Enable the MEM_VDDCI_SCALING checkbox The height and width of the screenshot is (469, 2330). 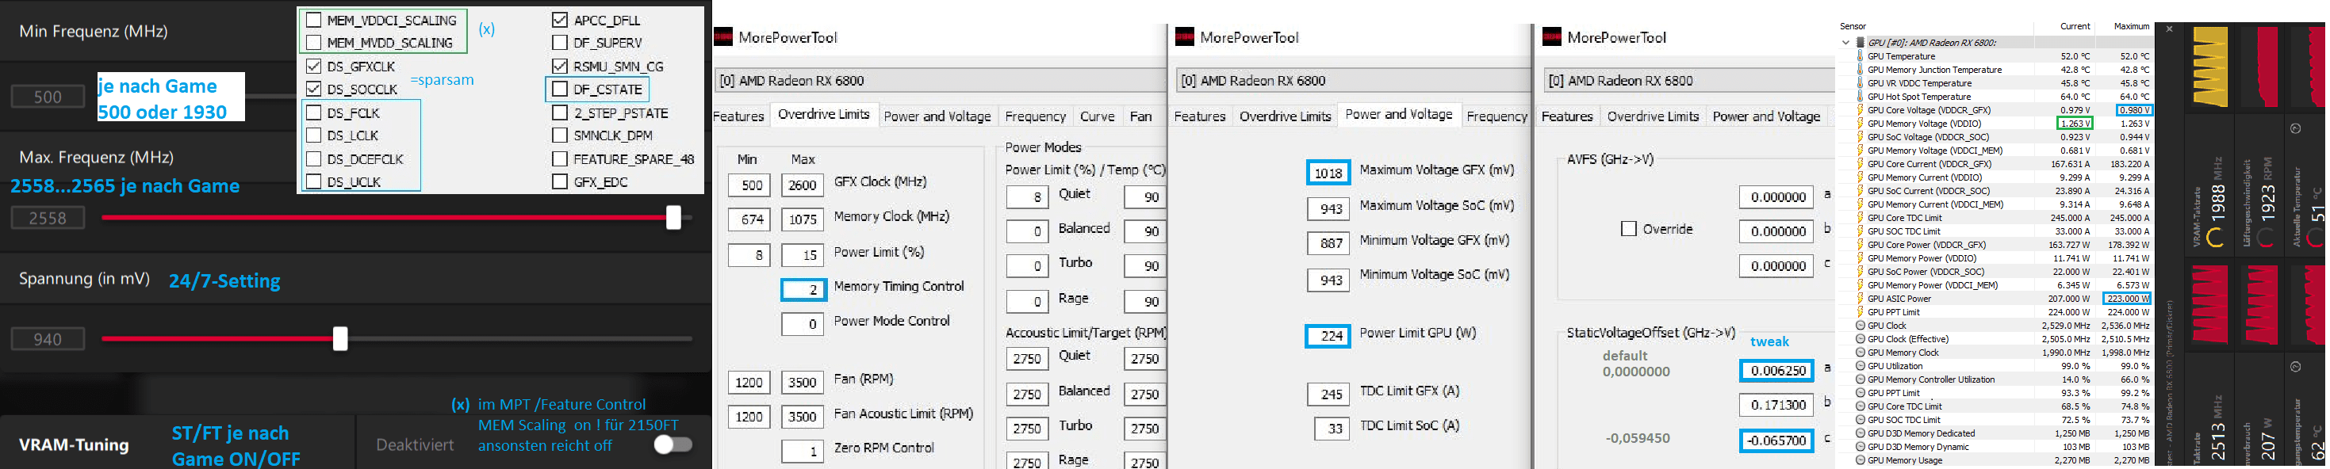point(314,20)
